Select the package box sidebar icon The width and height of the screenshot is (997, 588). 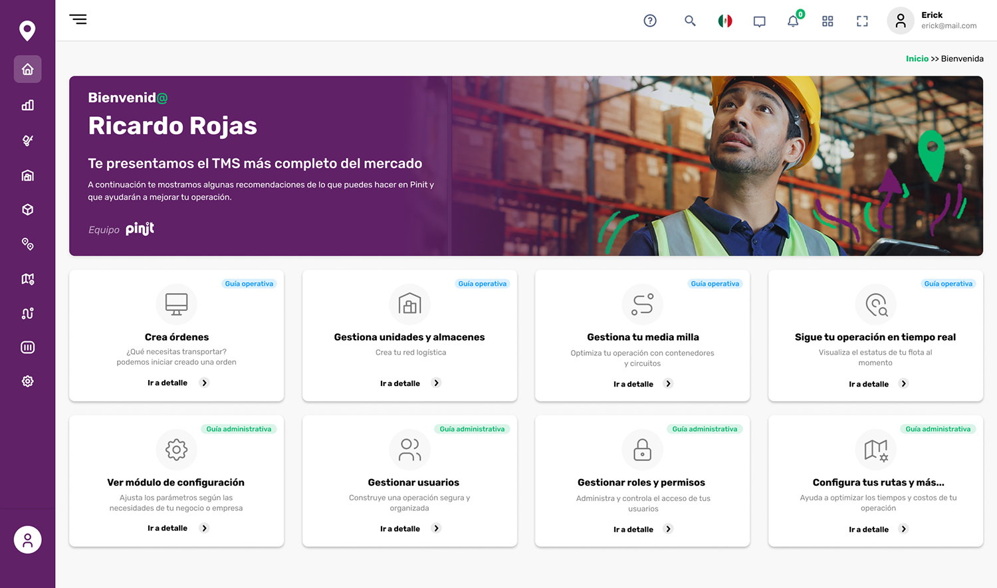27,210
